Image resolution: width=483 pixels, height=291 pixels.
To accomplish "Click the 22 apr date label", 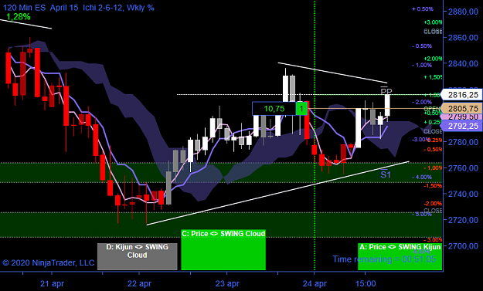I will pyautogui.click(x=139, y=283).
